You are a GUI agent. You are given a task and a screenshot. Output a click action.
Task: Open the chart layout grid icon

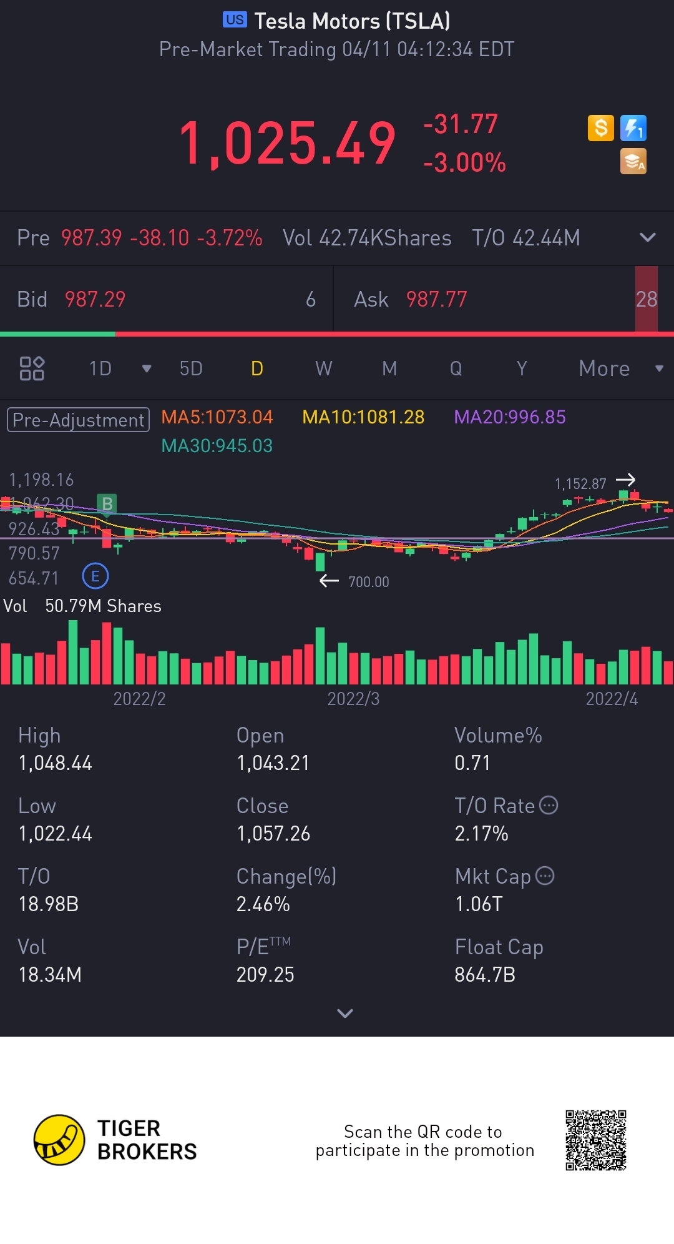point(32,368)
